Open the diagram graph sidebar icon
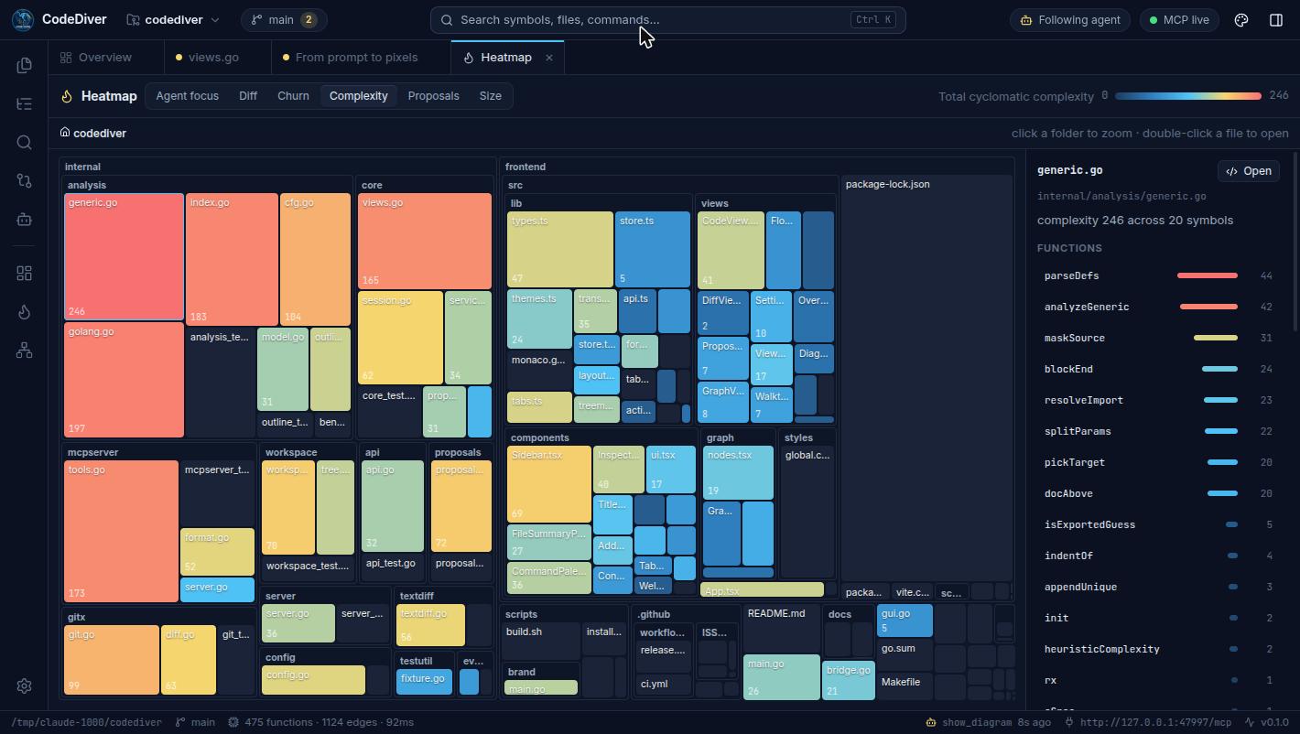Image resolution: width=1300 pixels, height=734 pixels. point(25,351)
